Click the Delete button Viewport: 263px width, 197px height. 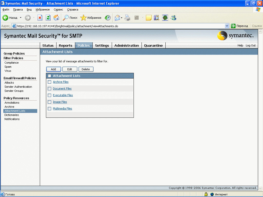pos(86,69)
